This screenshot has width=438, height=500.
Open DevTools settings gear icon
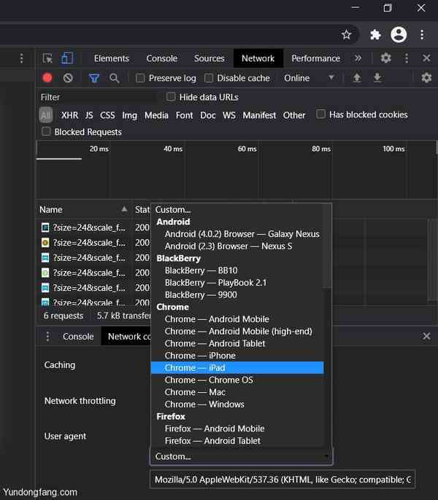coord(385,58)
